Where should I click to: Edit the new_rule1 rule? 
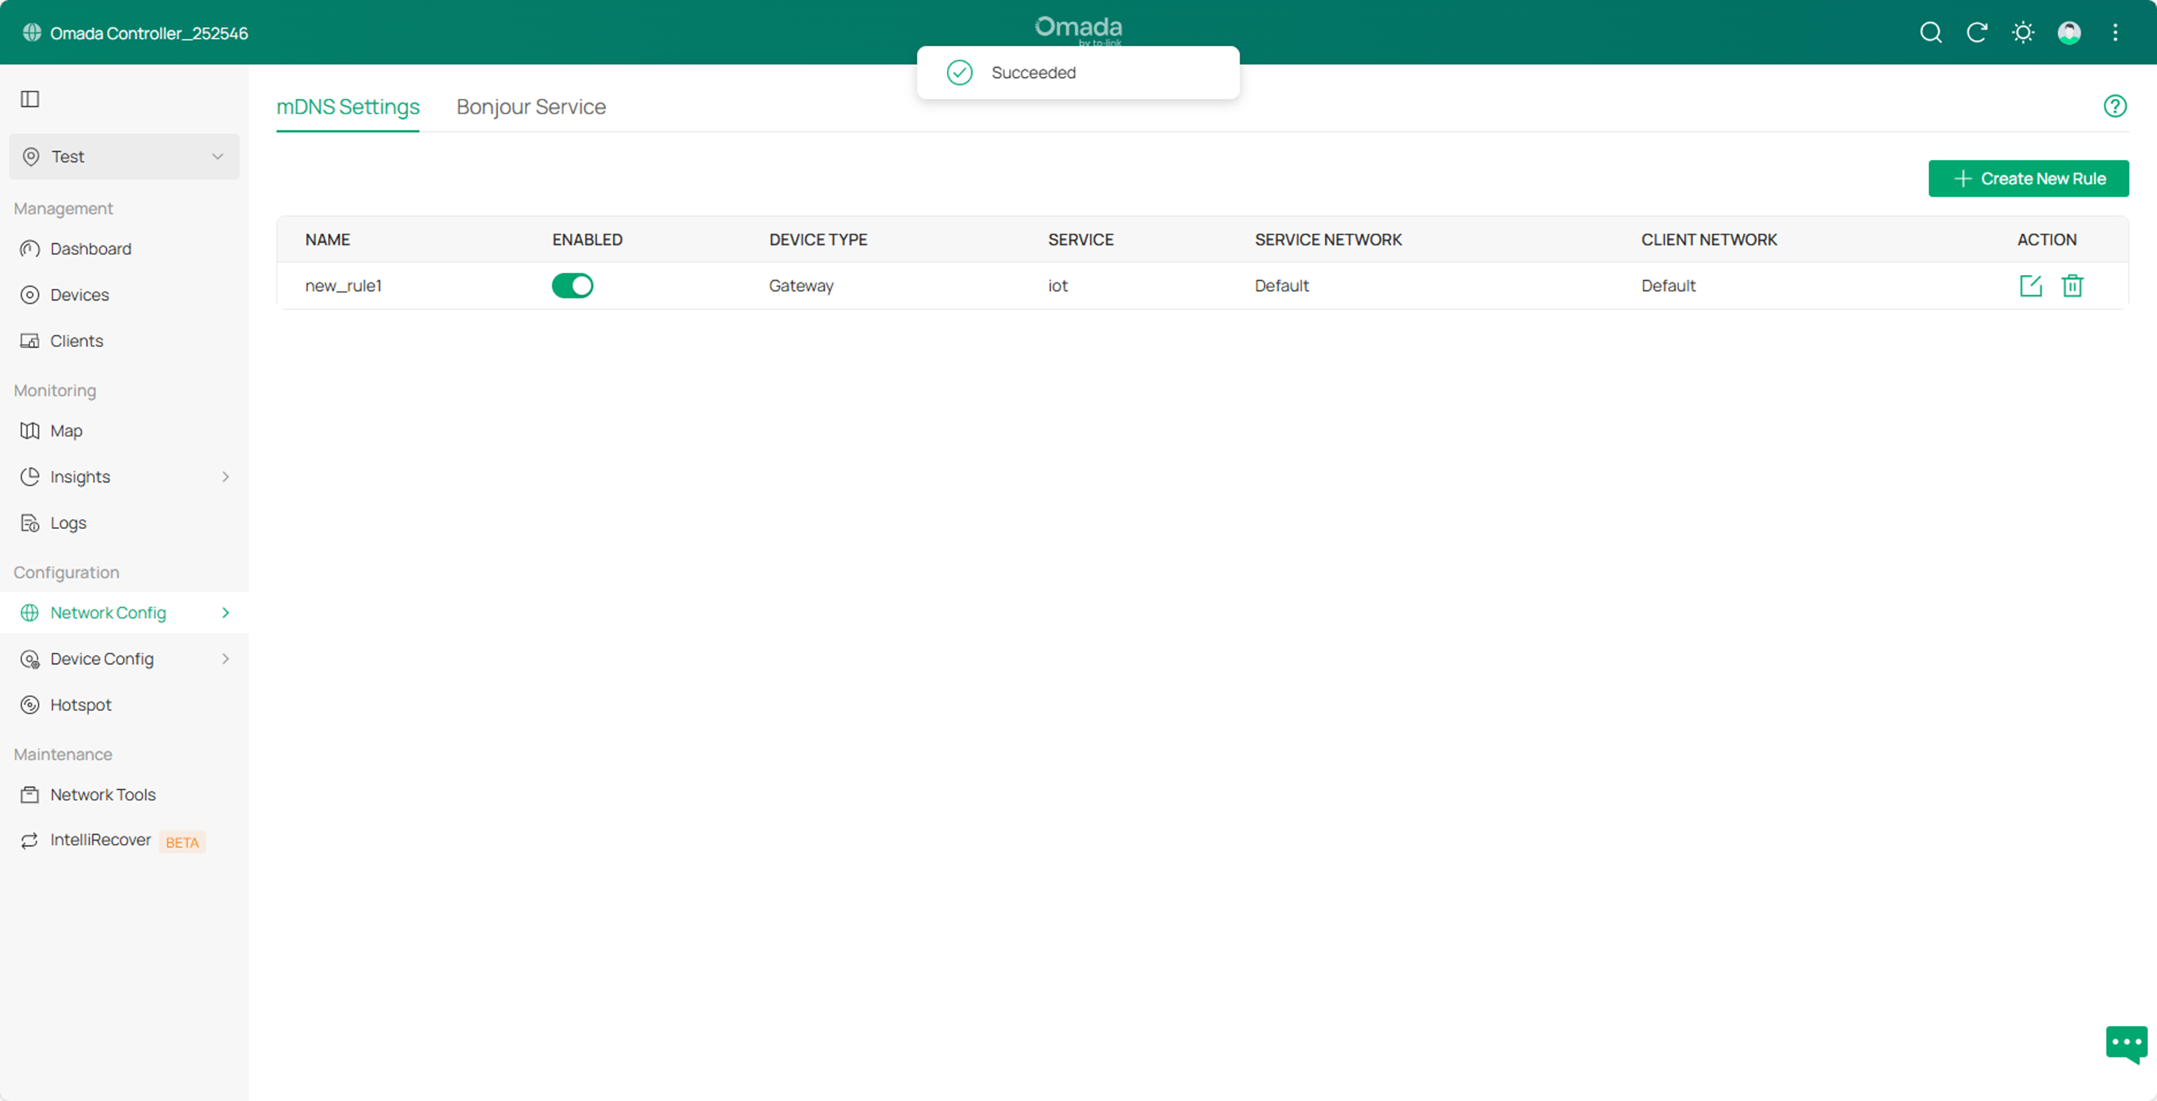(2031, 285)
